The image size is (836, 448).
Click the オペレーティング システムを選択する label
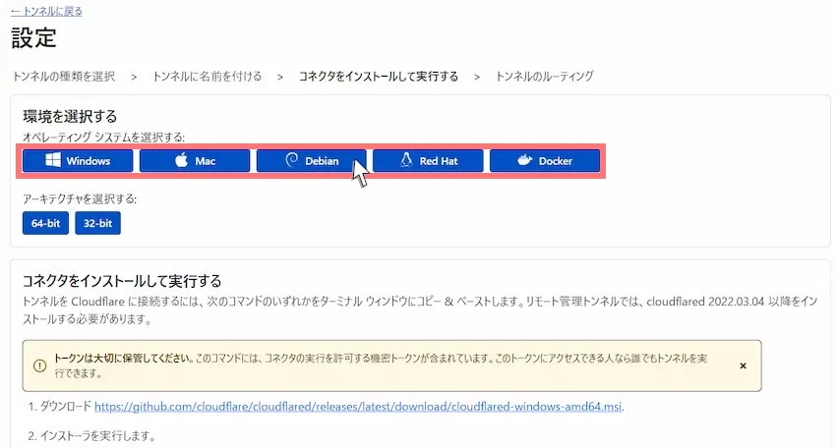[x=103, y=138]
